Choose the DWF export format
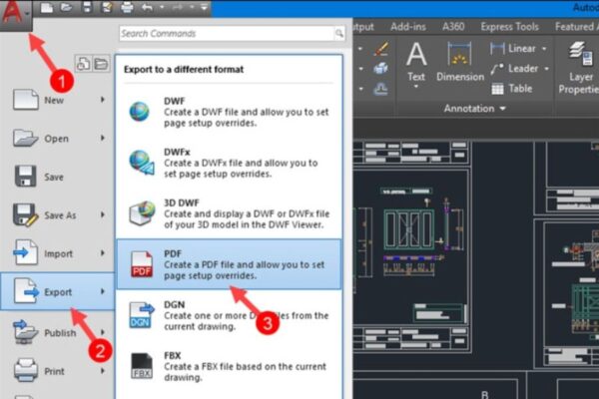This screenshot has height=399, width=599. (229, 112)
